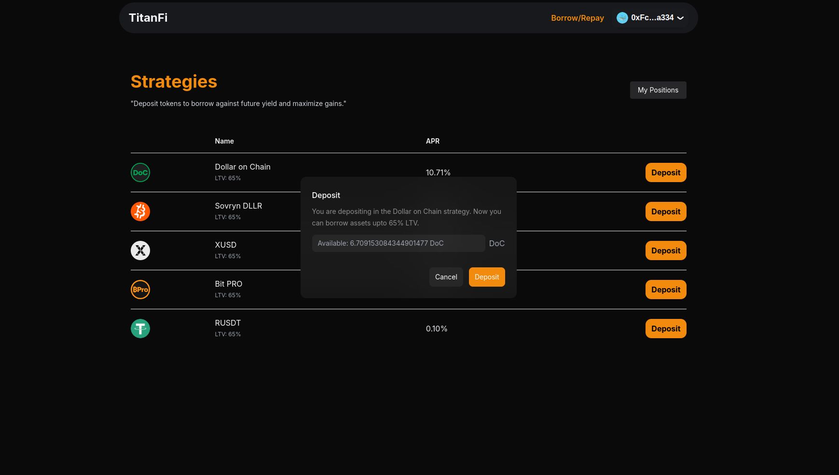839x475 pixels.
Task: Click the XUSD token icon
Action: point(140,251)
